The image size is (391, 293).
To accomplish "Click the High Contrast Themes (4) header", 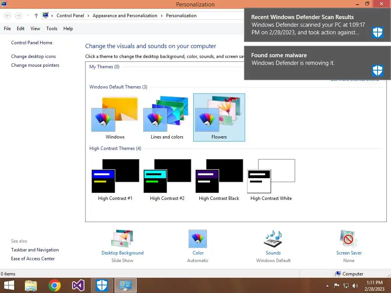I will [115, 148].
